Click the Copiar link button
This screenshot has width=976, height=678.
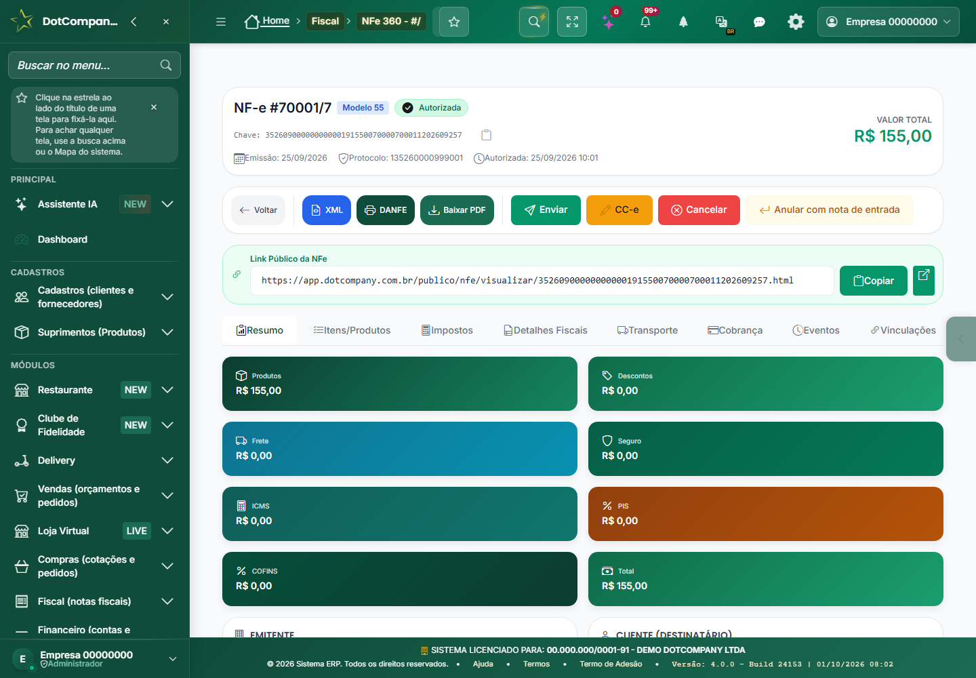point(874,281)
